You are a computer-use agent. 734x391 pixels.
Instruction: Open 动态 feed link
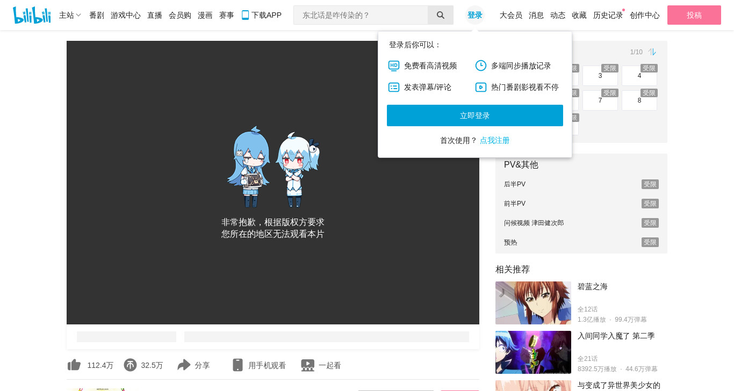[558, 15]
